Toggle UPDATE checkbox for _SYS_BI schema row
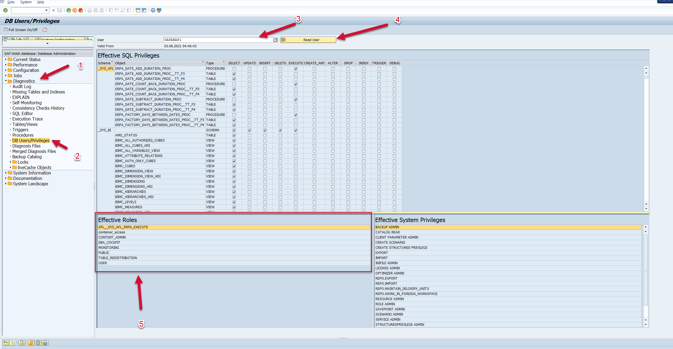 [x=249, y=130]
